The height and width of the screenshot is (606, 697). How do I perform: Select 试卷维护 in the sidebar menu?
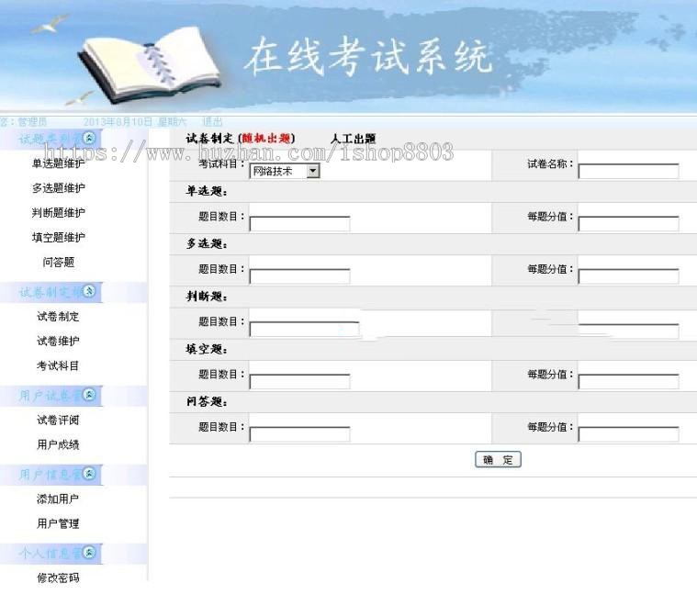pyautogui.click(x=58, y=341)
